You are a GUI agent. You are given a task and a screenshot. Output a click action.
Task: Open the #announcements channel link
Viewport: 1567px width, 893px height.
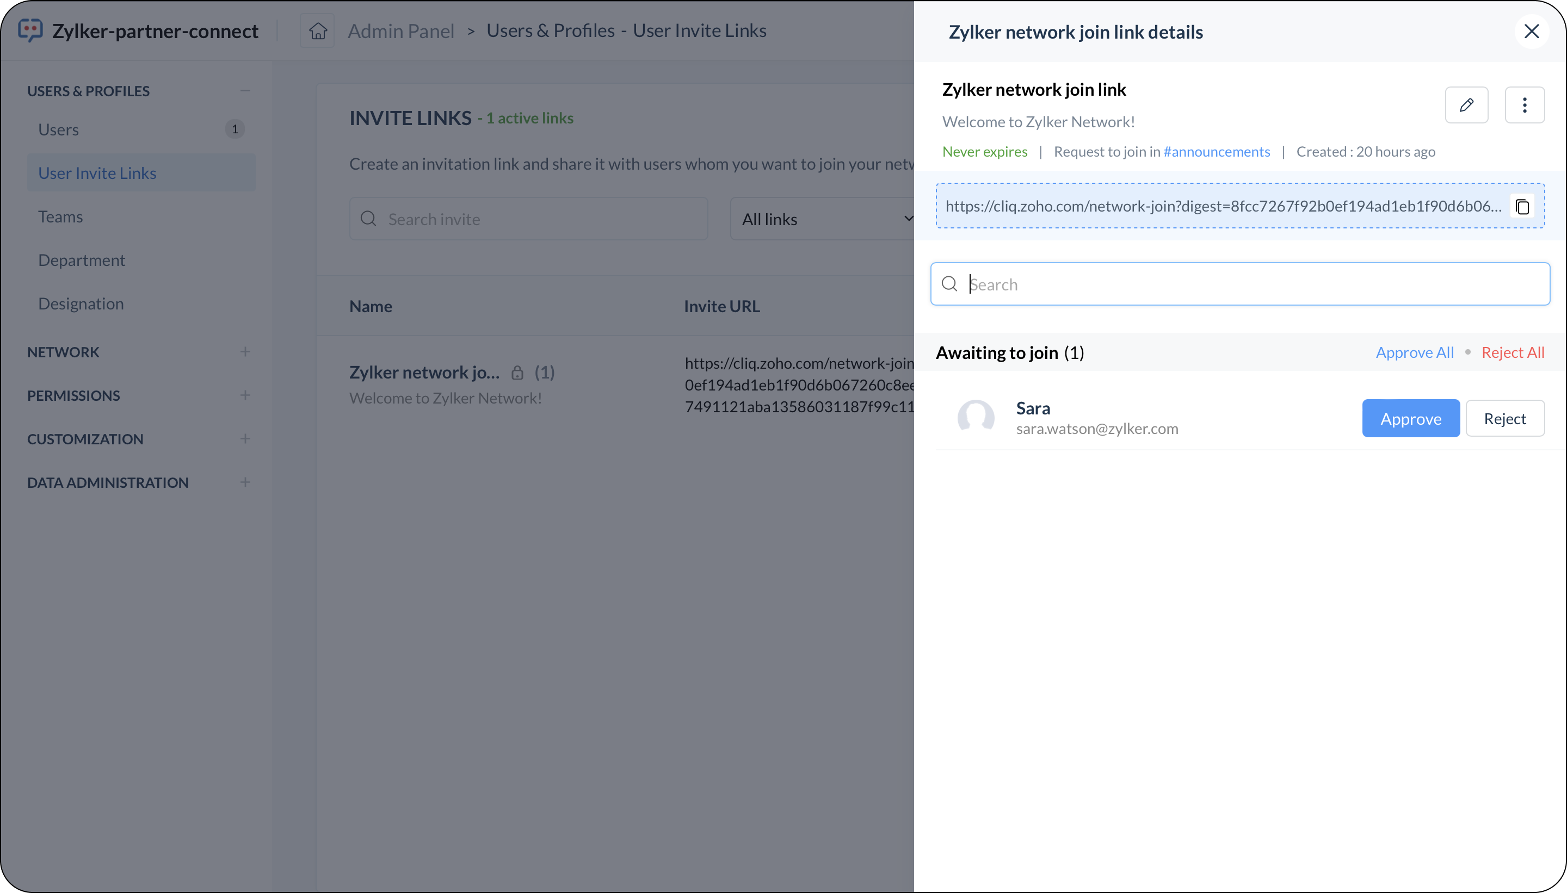pyautogui.click(x=1217, y=152)
